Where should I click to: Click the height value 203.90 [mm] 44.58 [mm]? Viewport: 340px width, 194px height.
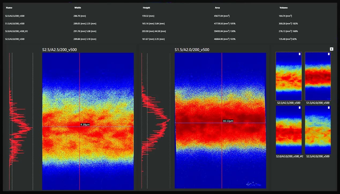click(154, 31)
